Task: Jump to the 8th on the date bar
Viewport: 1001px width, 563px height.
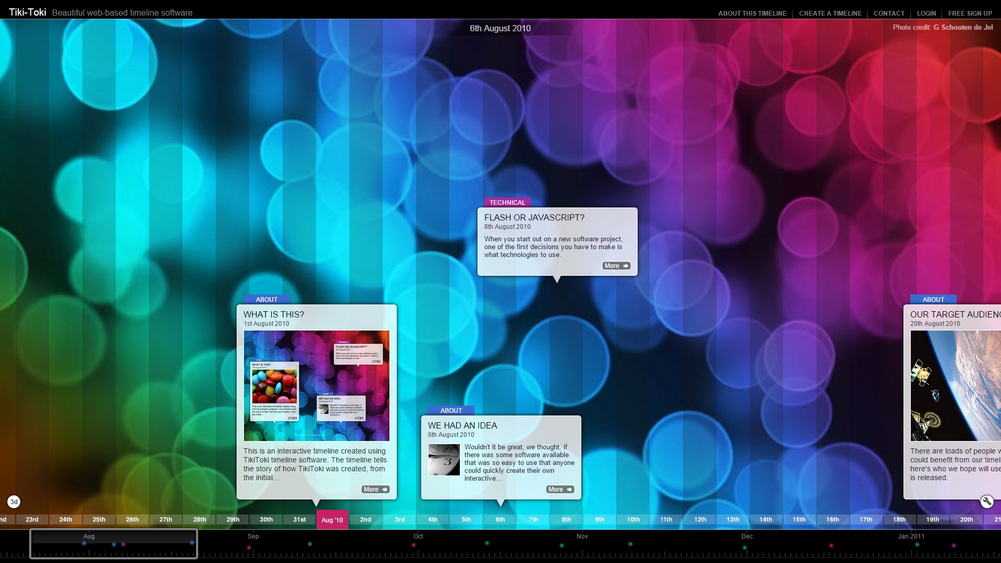Action: (x=566, y=519)
